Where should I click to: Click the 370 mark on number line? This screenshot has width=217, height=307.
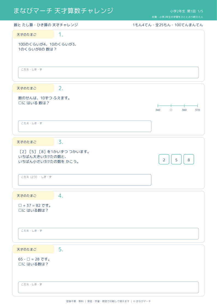click(x=197, y=110)
